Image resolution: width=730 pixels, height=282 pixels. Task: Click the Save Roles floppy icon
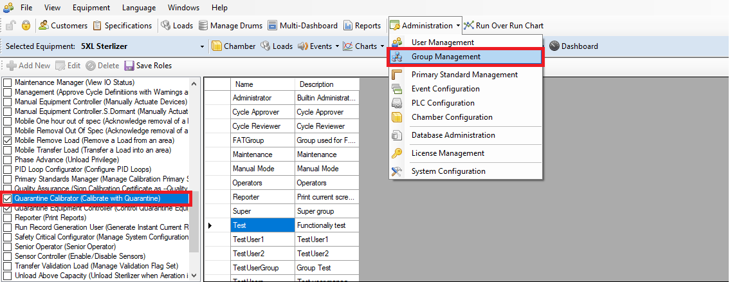point(129,66)
